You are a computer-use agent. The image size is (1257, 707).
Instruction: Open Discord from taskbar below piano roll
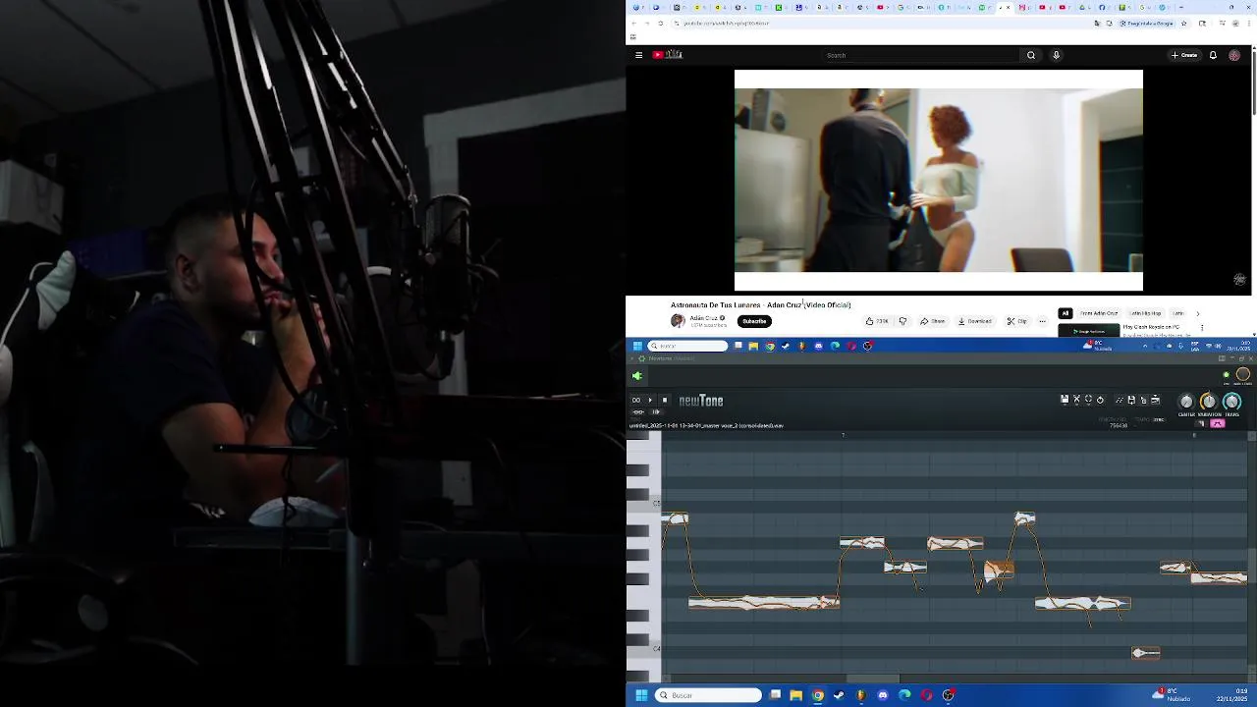882,695
